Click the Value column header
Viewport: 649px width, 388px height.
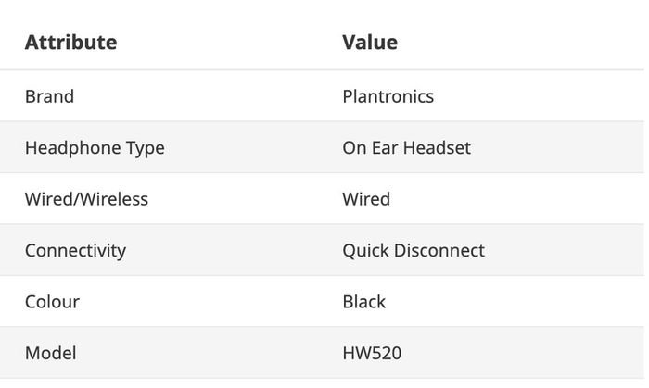coord(370,43)
